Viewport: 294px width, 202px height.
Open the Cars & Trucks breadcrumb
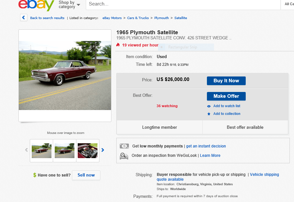tap(138, 18)
